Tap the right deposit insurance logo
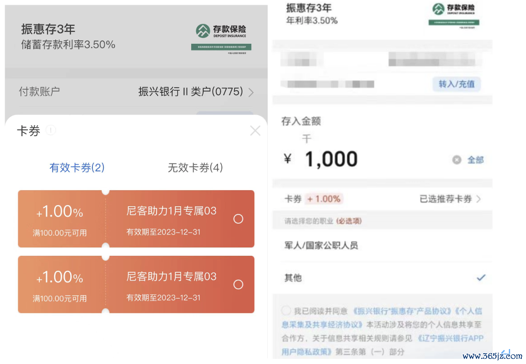Image resolution: width=526 pixels, height=364 pixels. (454, 15)
